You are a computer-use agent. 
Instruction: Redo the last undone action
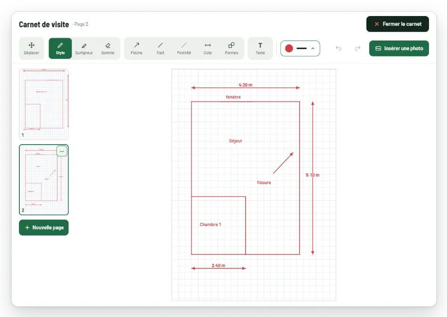point(357,49)
